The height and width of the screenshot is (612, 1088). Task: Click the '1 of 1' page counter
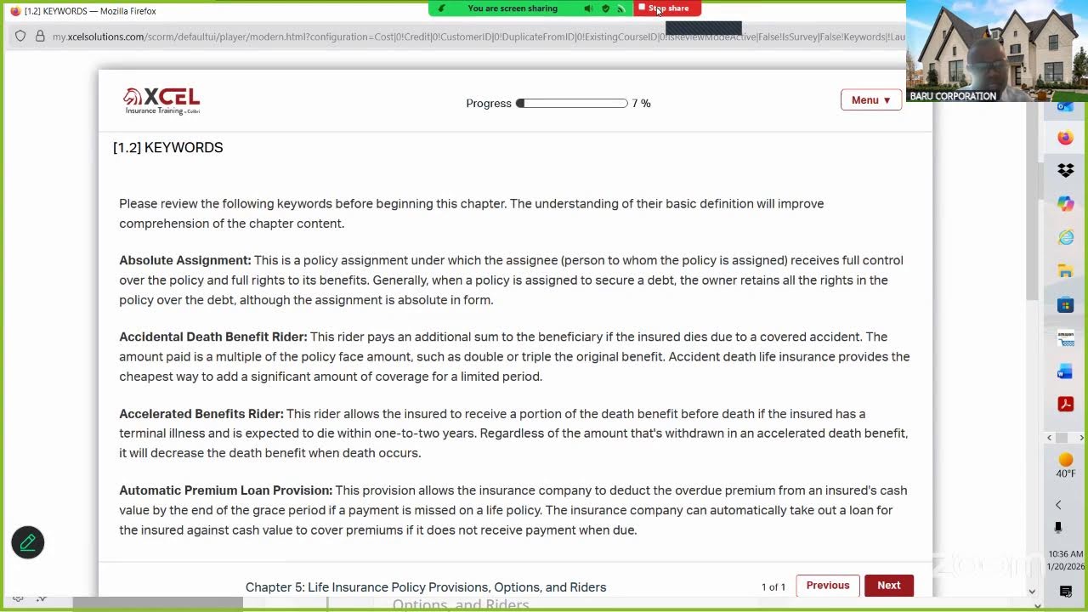tap(773, 587)
